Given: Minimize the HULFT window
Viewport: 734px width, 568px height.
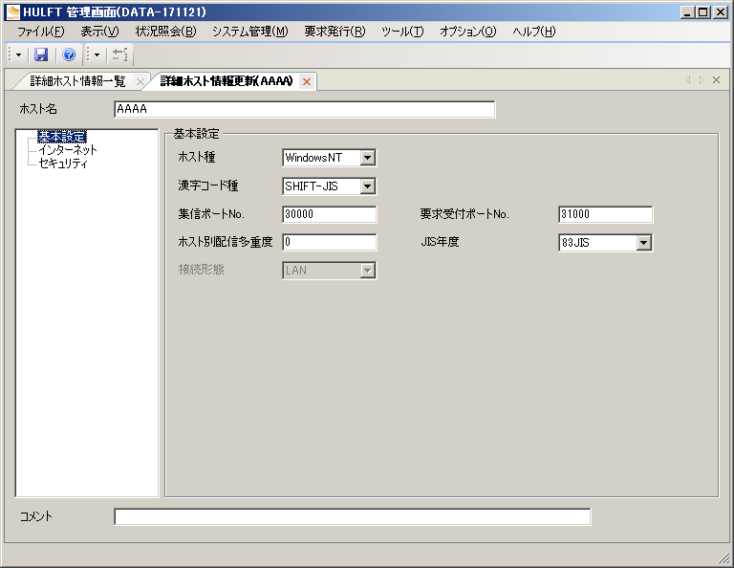Looking at the screenshot, I should tap(687, 12).
